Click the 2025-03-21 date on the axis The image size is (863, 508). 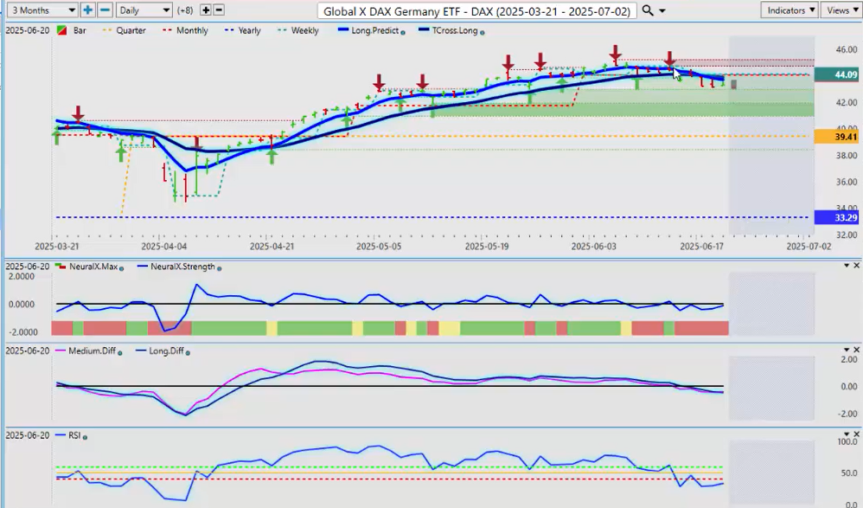click(x=56, y=247)
